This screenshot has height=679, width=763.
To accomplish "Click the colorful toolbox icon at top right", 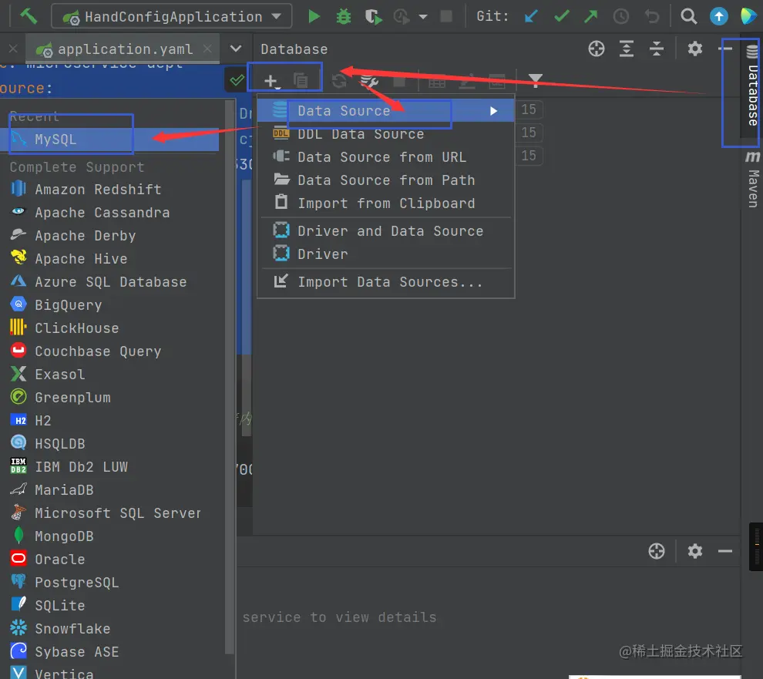I will tap(748, 16).
